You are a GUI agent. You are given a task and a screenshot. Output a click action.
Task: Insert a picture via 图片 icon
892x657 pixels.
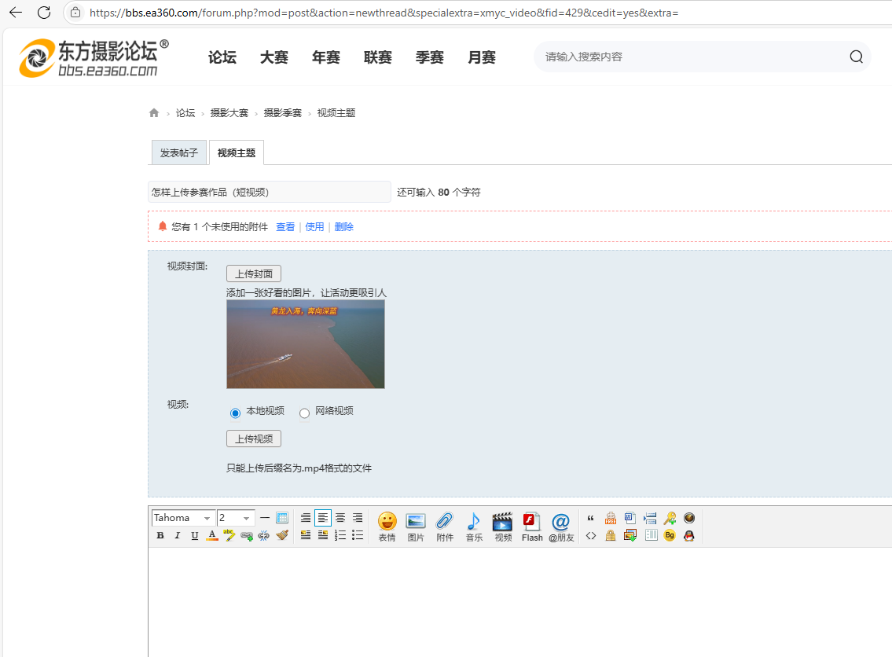tap(416, 527)
